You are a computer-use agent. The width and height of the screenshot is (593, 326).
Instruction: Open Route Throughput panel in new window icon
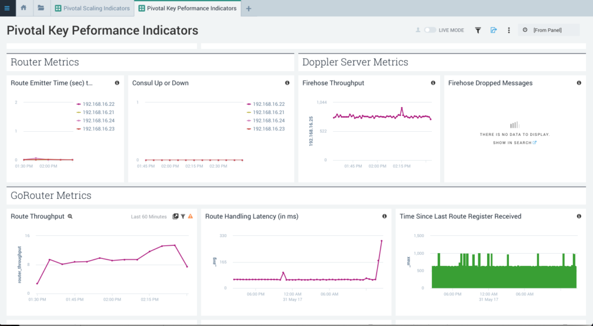click(x=175, y=216)
